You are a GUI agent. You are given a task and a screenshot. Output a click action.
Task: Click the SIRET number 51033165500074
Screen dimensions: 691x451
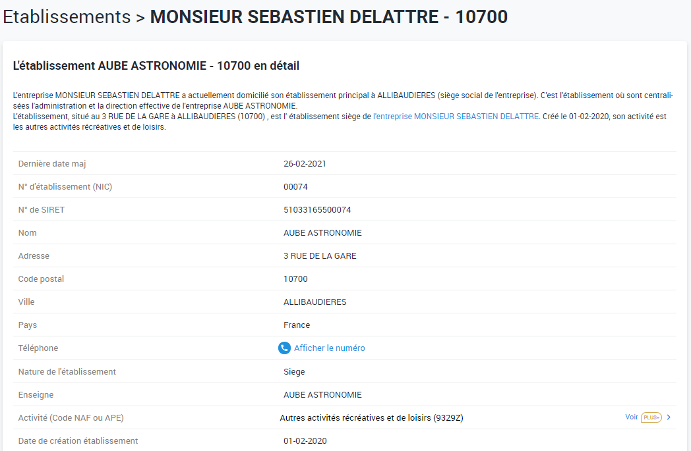[317, 210]
